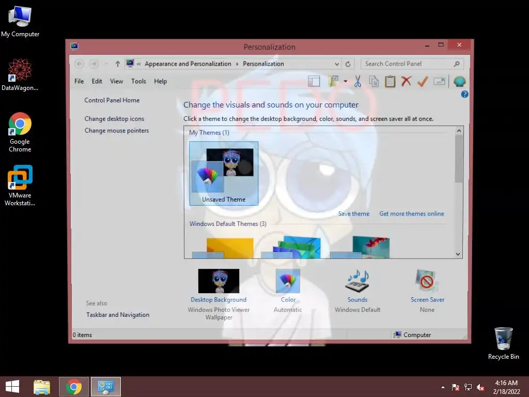
Task: Open the Tools menu
Action: 138,81
